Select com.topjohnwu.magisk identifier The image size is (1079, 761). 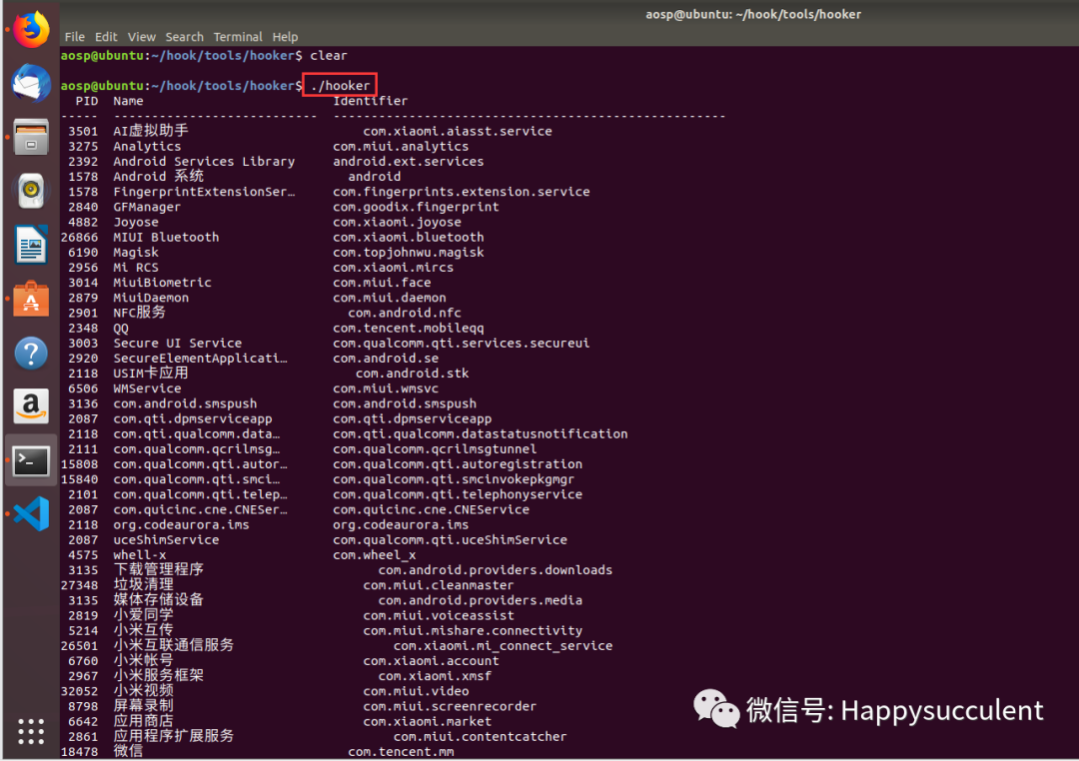click(408, 252)
